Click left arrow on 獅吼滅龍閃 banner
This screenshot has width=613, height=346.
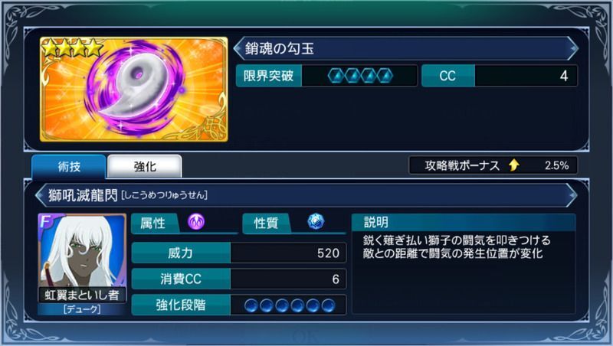[41, 195]
